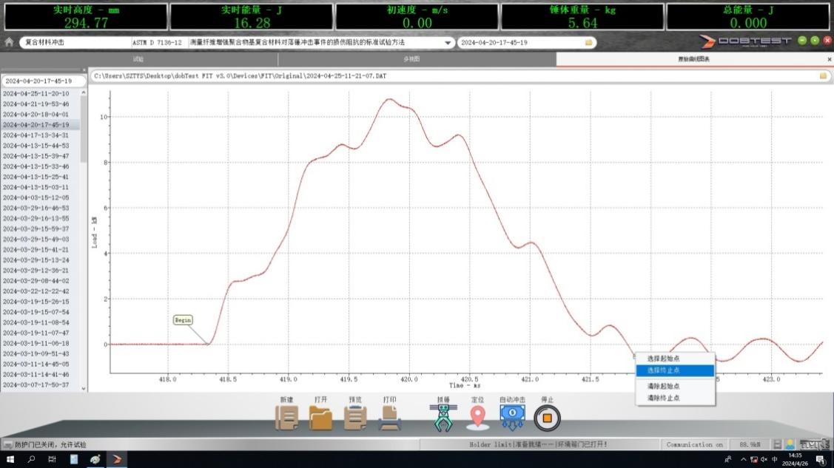Select highlighted record 2024-04-20-17-45-19 in list
Viewport: 834px width, 468px height.
tap(41, 125)
